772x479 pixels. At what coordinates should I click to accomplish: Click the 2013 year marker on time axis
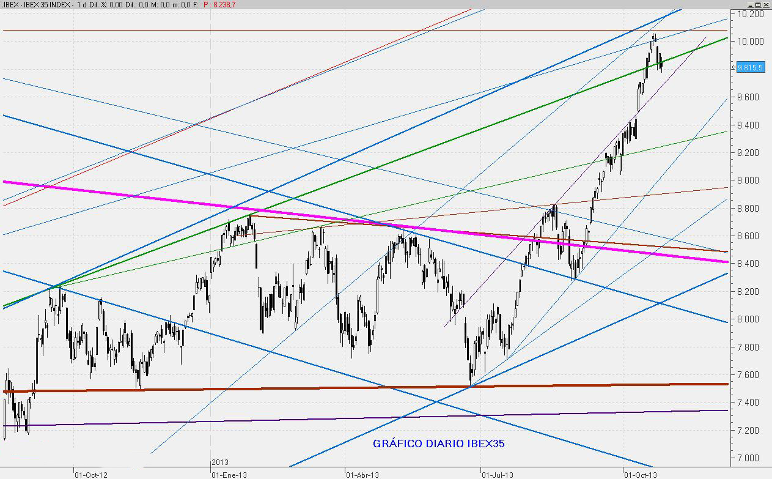tap(219, 462)
